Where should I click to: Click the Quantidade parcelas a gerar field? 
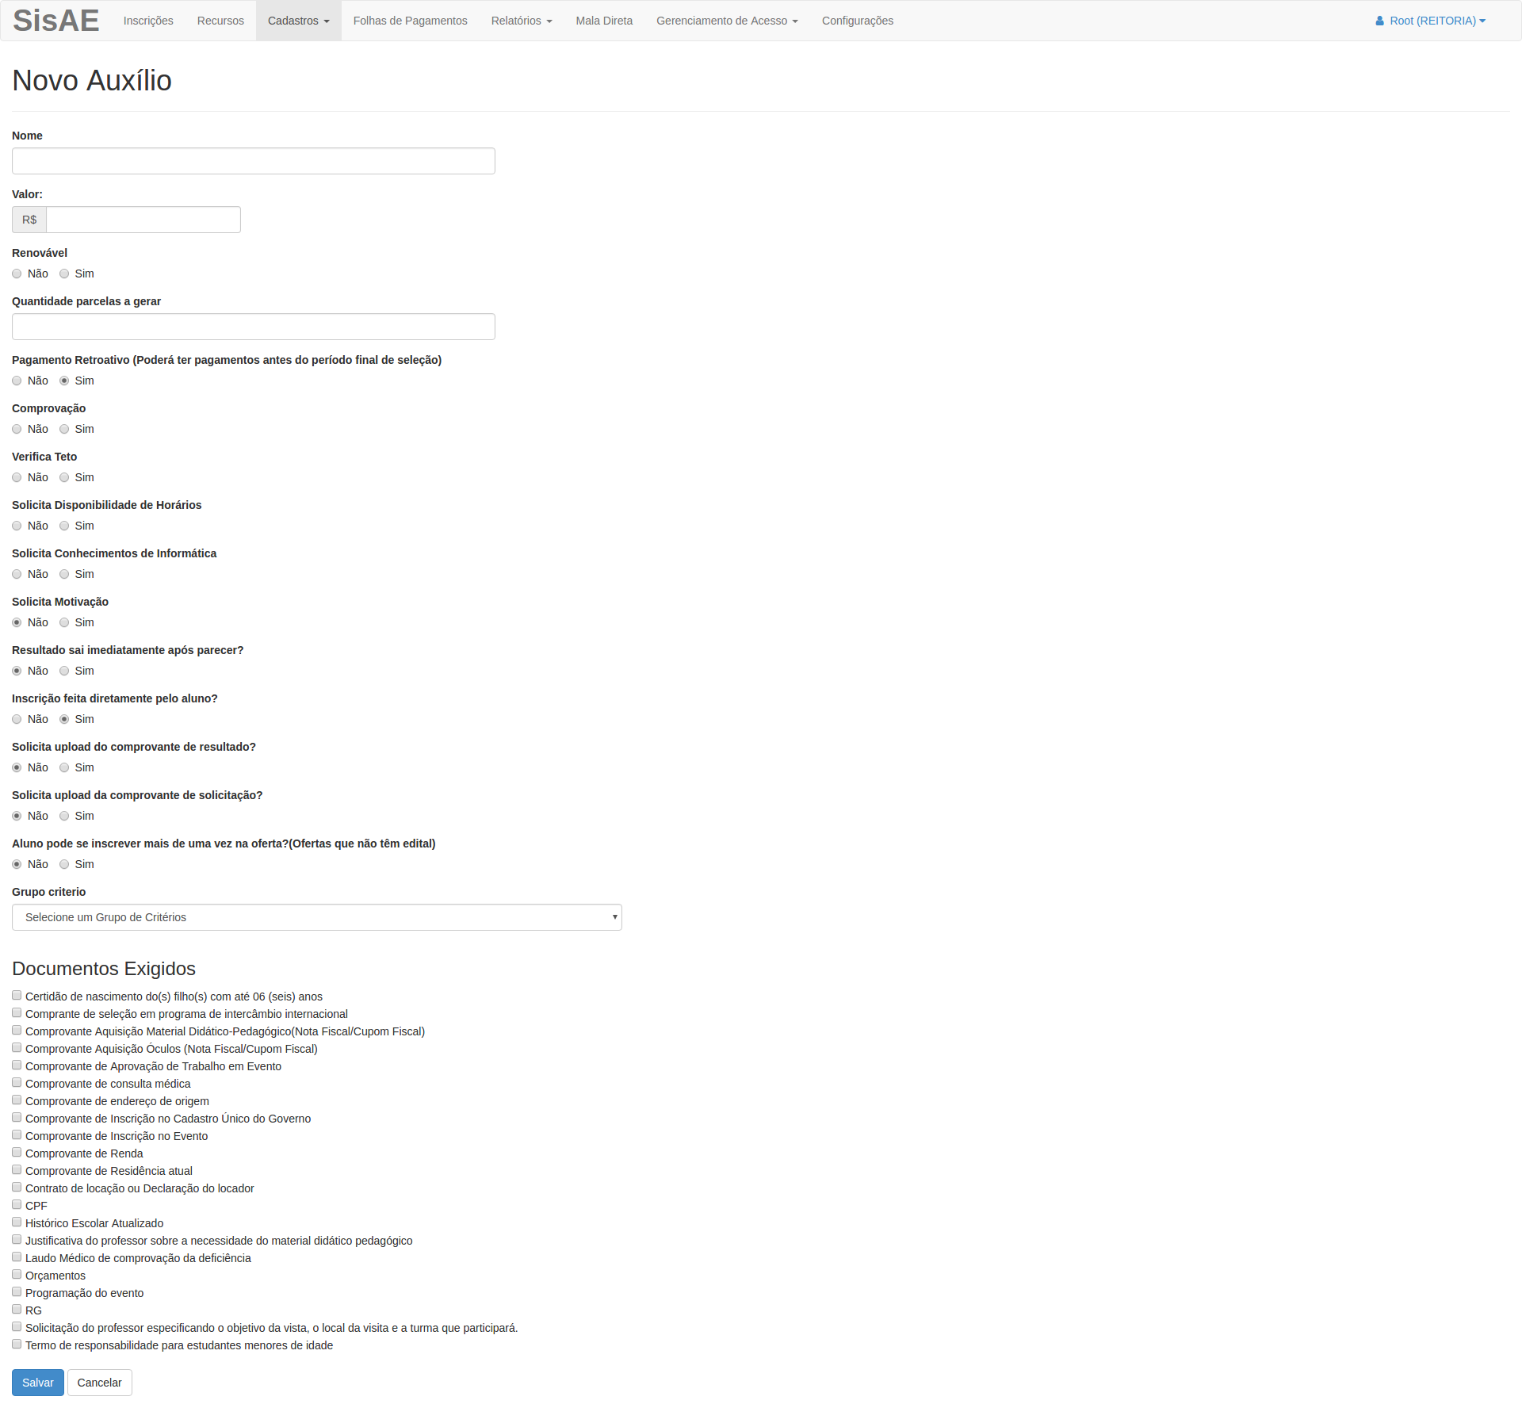pyautogui.click(x=254, y=327)
